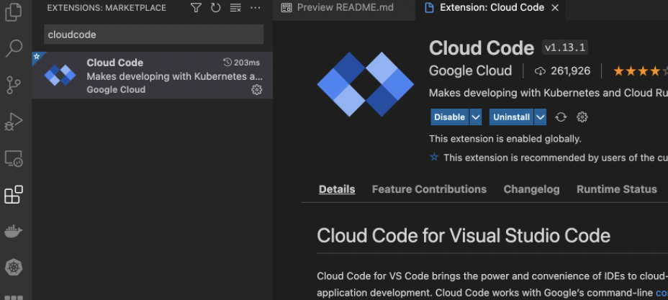
Task: Click the Cloud Code logo in details
Action: 365,84
